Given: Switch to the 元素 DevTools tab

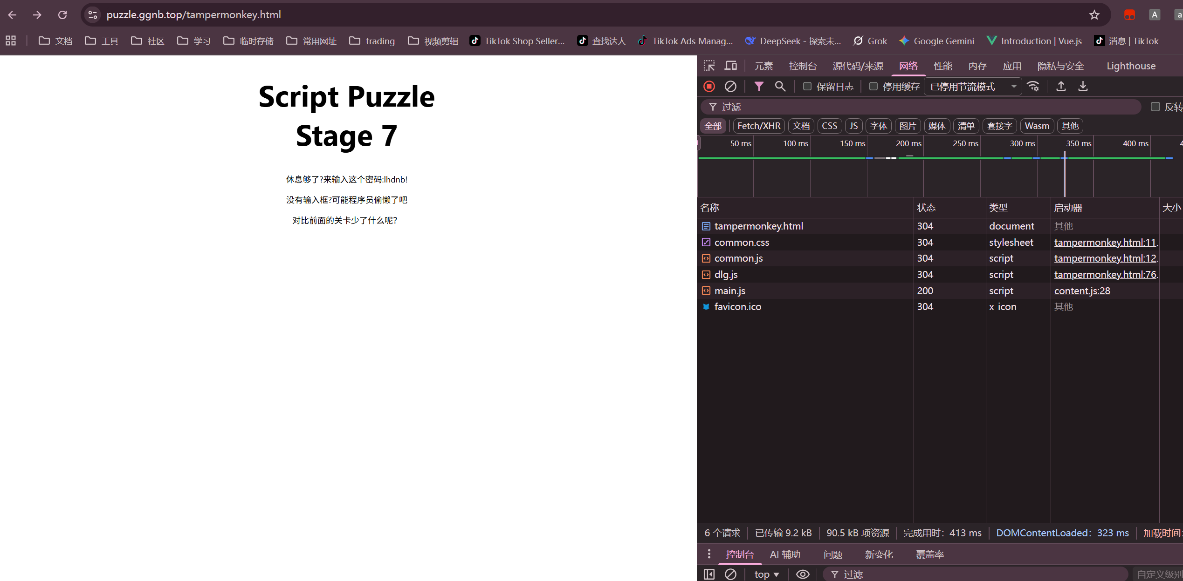Looking at the screenshot, I should point(763,66).
